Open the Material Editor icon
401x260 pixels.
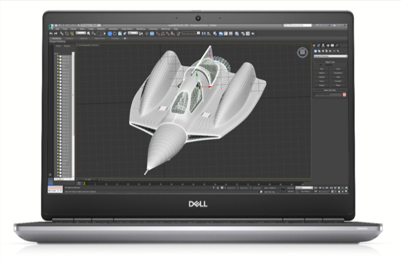[x=237, y=33]
